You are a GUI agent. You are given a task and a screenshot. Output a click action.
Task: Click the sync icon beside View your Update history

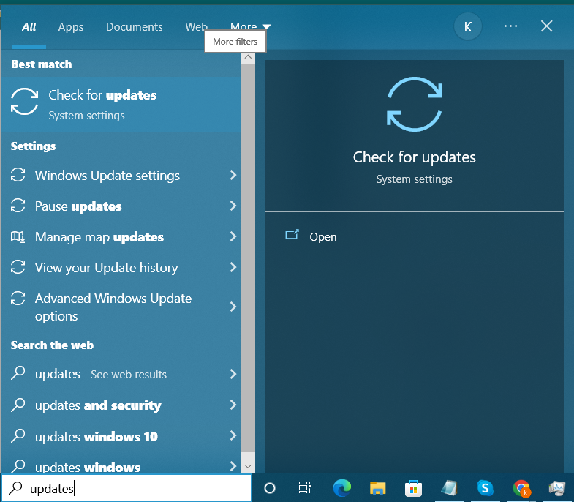coord(18,267)
